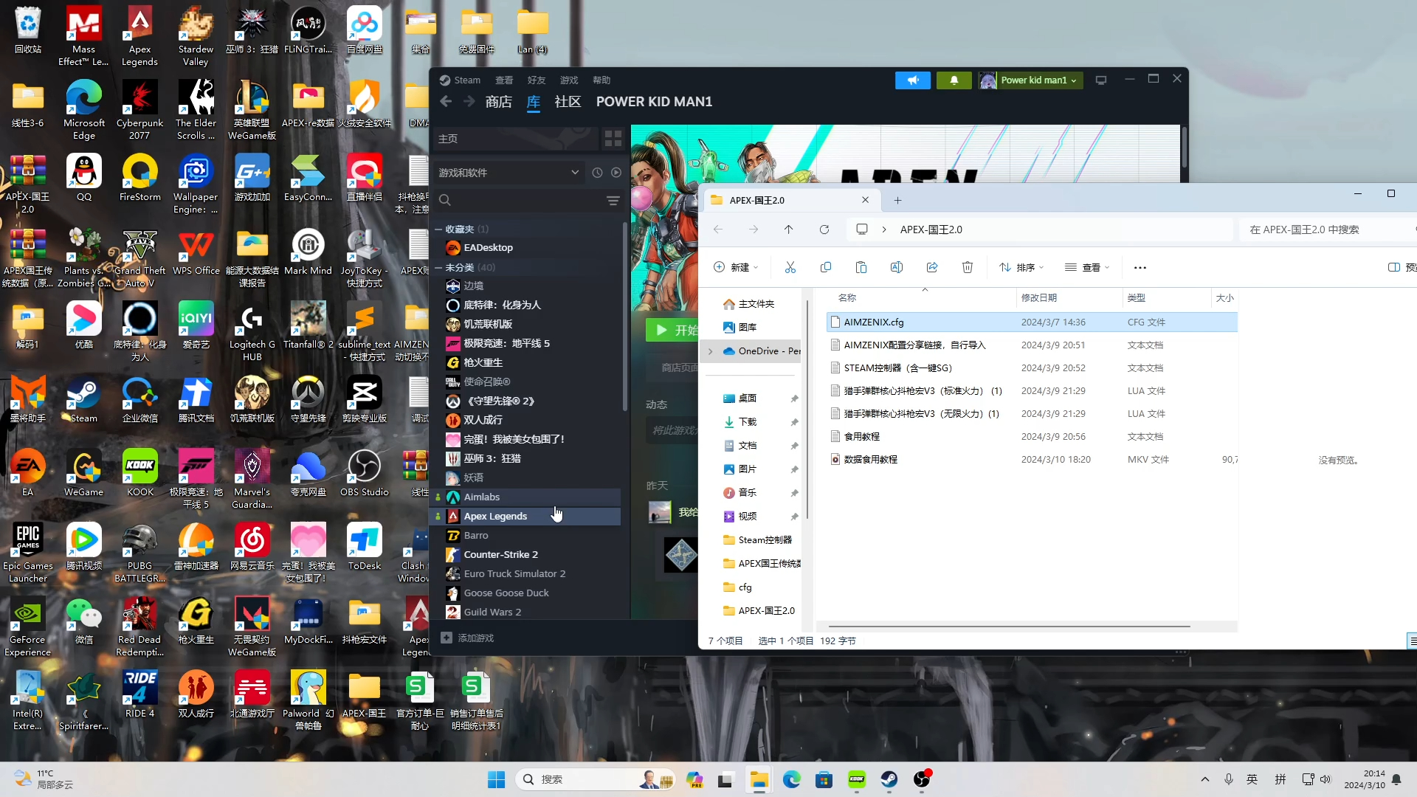Click the ready-to-play filter icon in Steam
1417x797 pixels.
(616, 173)
